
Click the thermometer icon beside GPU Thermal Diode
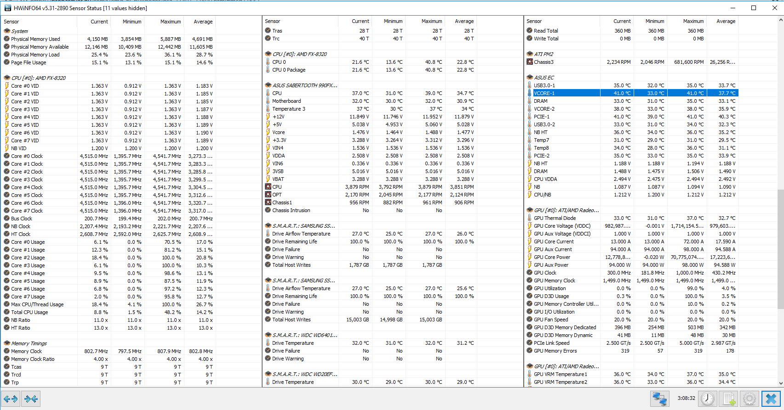[530, 218]
